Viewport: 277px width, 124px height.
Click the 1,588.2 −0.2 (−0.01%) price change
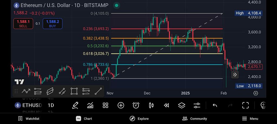pos(34,13)
